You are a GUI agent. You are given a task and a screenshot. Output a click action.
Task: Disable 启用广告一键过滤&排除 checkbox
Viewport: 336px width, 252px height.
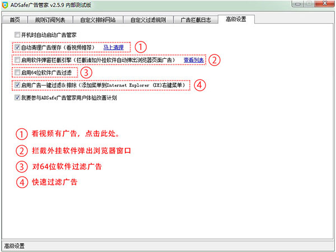[17, 85]
